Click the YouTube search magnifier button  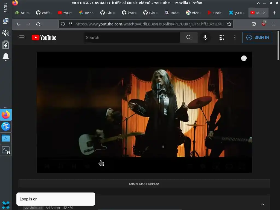pyautogui.click(x=189, y=37)
